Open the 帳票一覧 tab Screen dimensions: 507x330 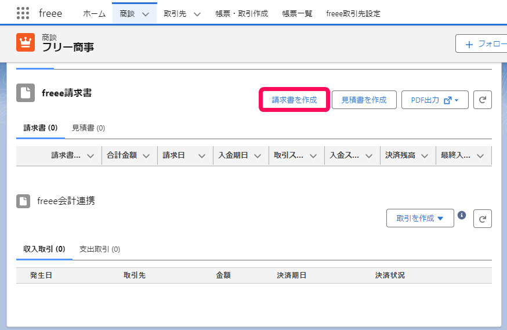(x=297, y=13)
